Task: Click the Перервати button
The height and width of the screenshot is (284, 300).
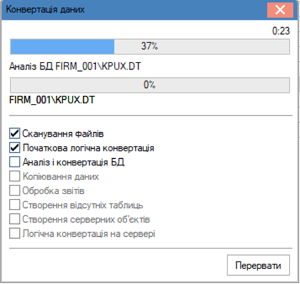Action: (x=258, y=265)
